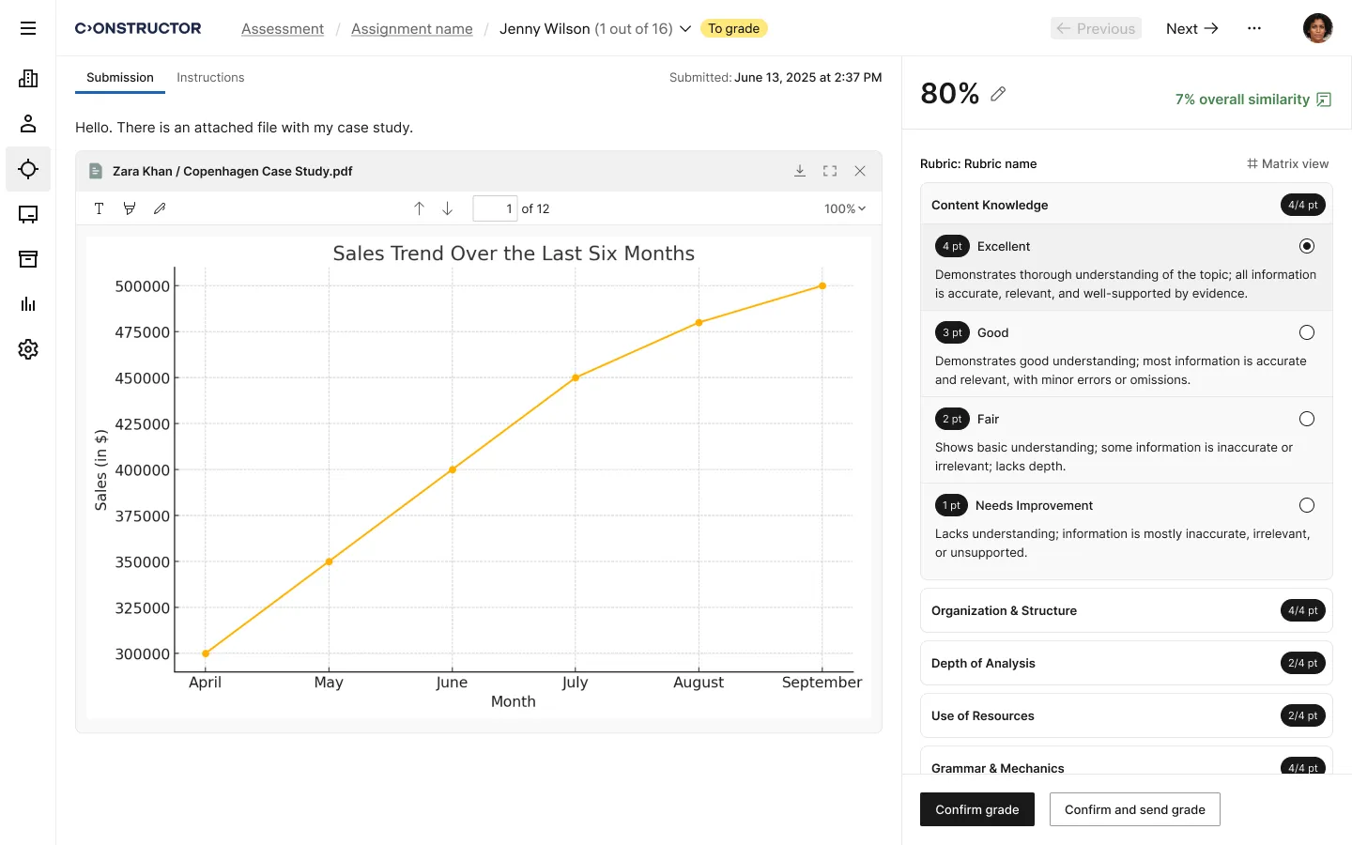Open the zoom level 100% dropdown
The width and height of the screenshot is (1352, 845).
point(843,208)
